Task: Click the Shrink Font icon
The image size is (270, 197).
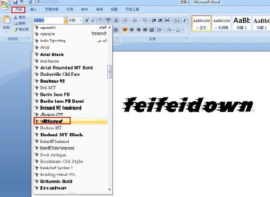Action: point(93,21)
